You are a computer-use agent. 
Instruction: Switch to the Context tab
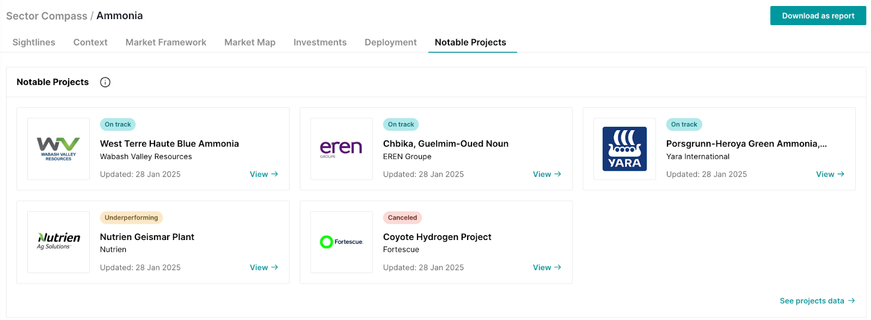pos(90,42)
